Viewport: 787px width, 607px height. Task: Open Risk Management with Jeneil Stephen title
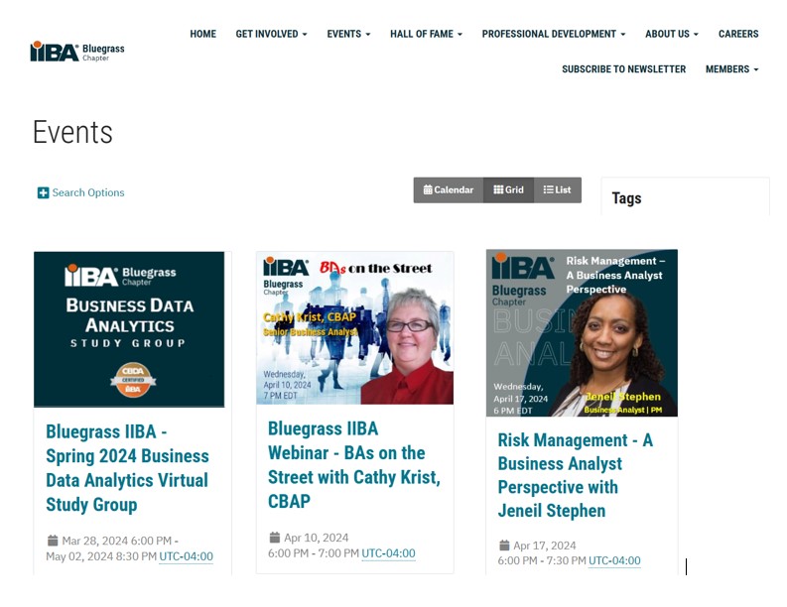(575, 475)
